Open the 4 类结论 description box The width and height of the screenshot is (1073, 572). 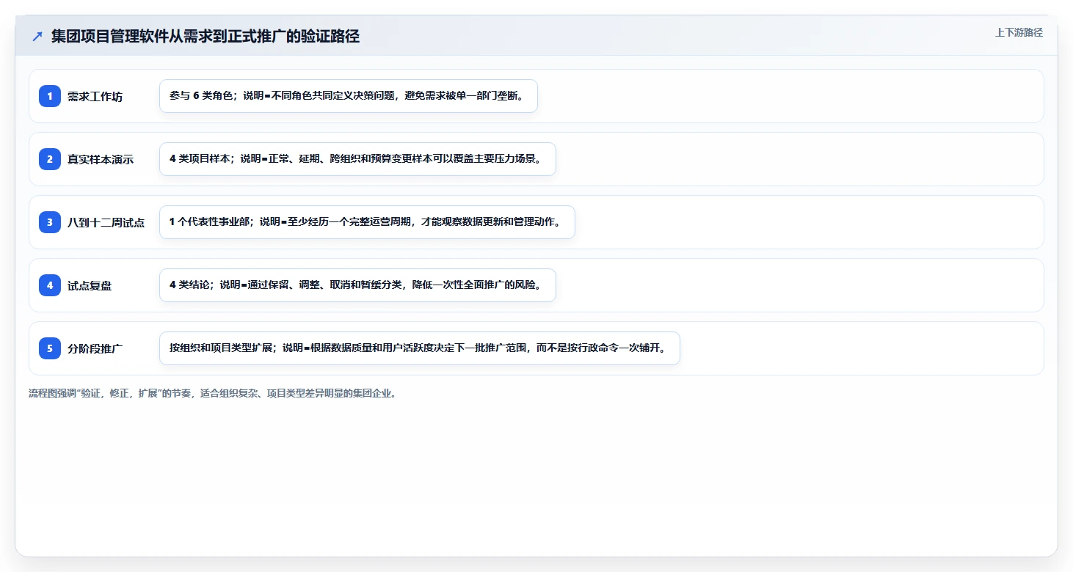tap(357, 285)
